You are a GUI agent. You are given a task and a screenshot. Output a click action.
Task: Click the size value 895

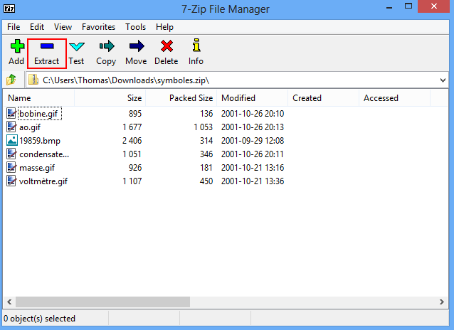pyautogui.click(x=135, y=114)
